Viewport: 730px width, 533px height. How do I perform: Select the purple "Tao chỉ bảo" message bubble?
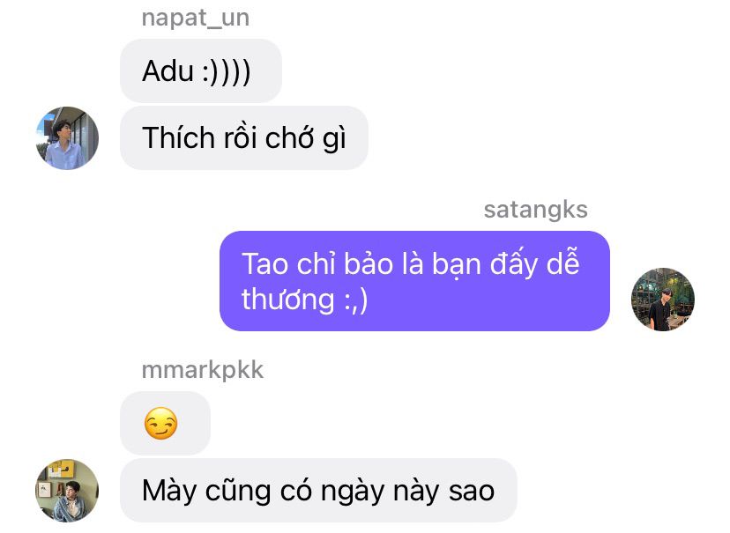414,281
